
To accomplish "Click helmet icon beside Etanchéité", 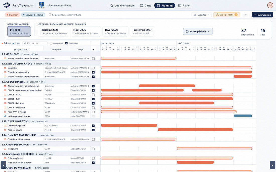I will (x=5, y=68).
